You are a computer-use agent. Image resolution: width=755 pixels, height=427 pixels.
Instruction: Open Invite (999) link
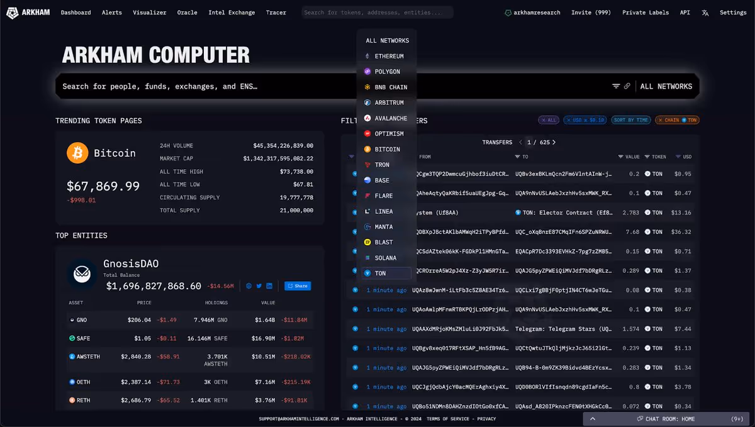(x=591, y=13)
